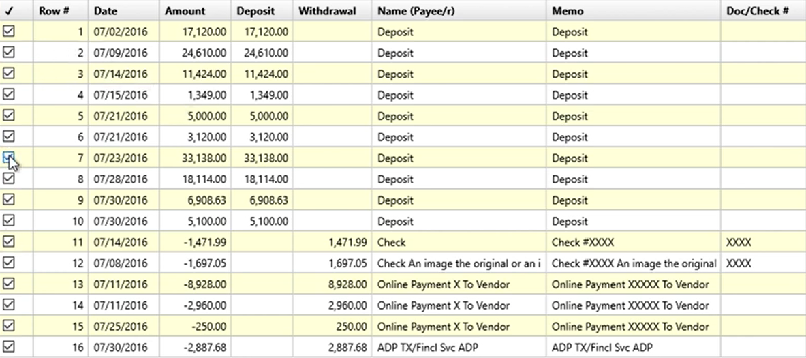Click withdrawal value 1,697.05
Screen dimensions: 806x358
click(x=332, y=263)
